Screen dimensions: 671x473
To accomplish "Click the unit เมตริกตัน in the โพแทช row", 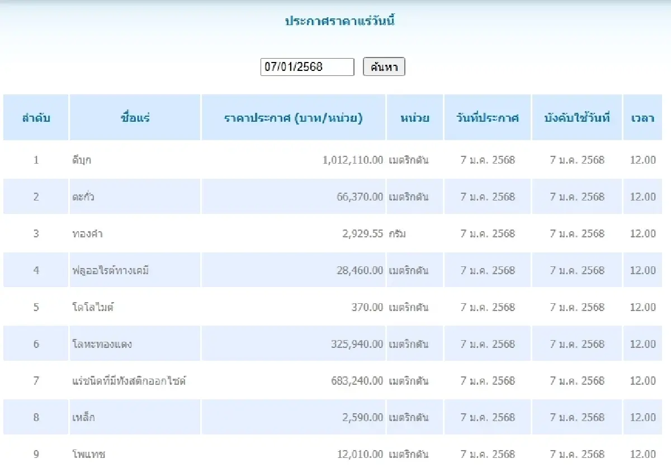I will (x=409, y=454).
